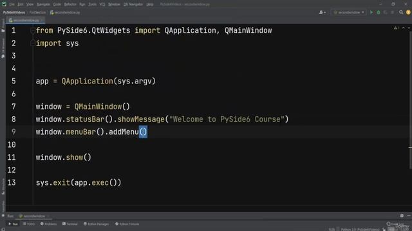
Task: Click line number 5 in gutter
Action: [x=14, y=81]
